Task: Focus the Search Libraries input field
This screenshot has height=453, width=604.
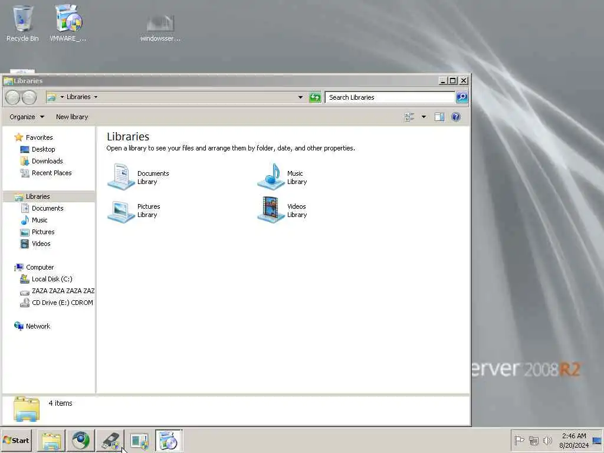Action: point(390,97)
